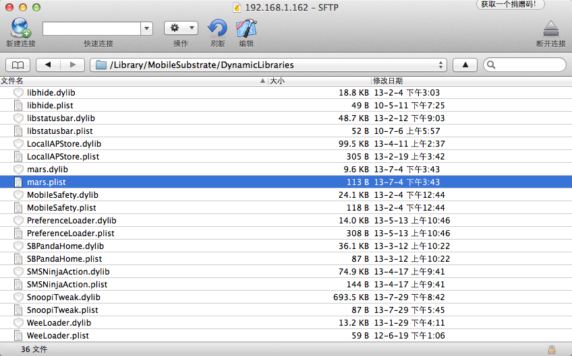Click the SBPandaHome.dylib file icon
This screenshot has width=572, height=356.
[18, 246]
